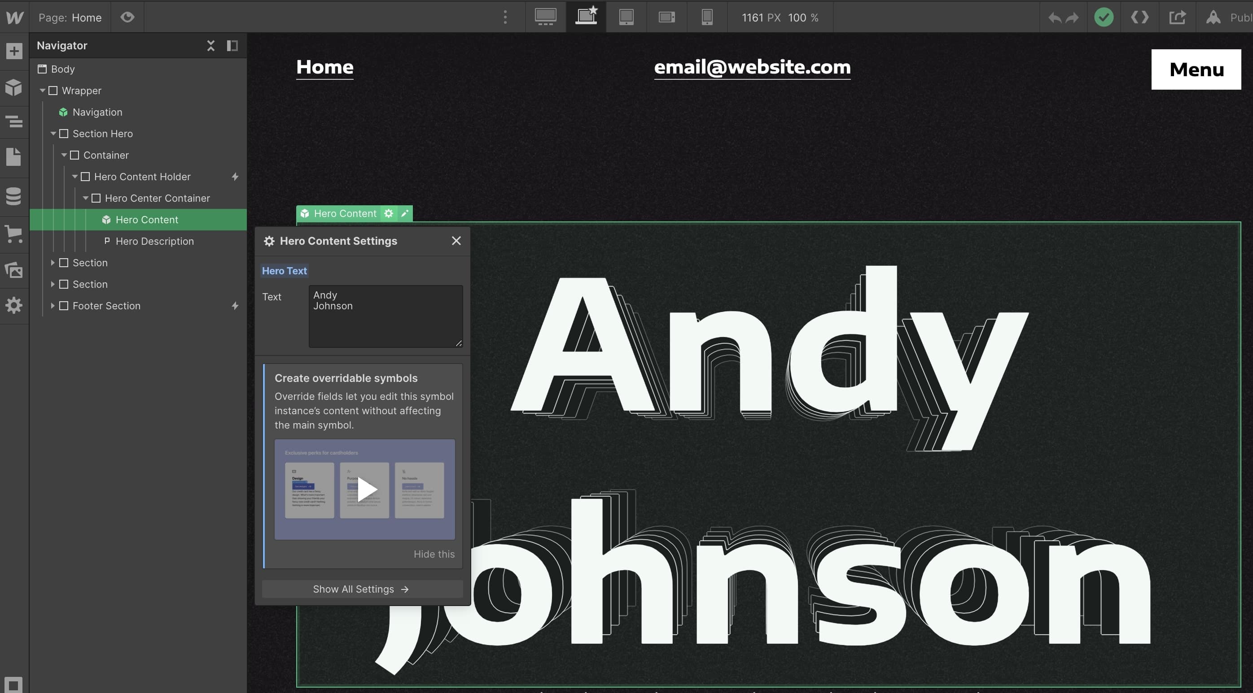The image size is (1253, 693).
Task: Click Hide this link
Action: pos(434,554)
